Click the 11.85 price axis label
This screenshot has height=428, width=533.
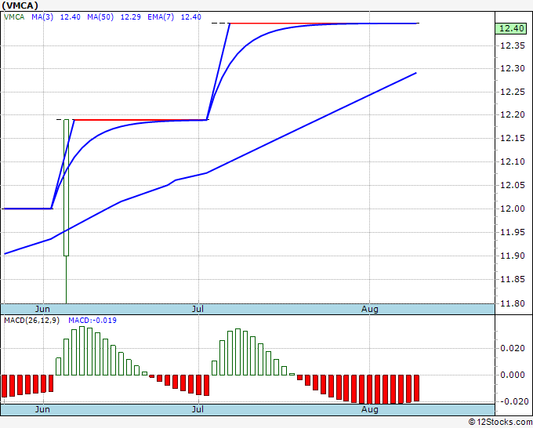[x=513, y=280]
